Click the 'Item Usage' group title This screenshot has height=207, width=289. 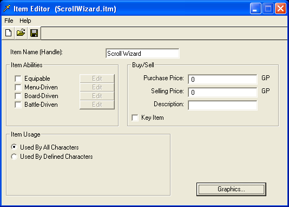coord(25,134)
